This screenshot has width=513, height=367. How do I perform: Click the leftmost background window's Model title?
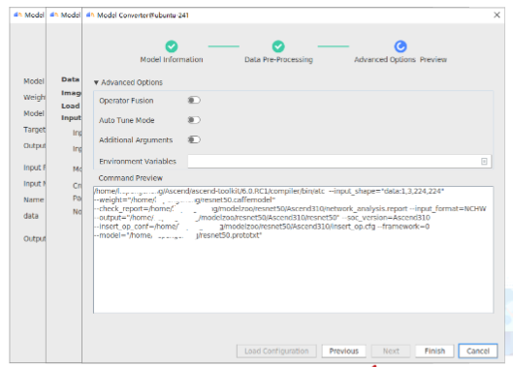[34, 15]
